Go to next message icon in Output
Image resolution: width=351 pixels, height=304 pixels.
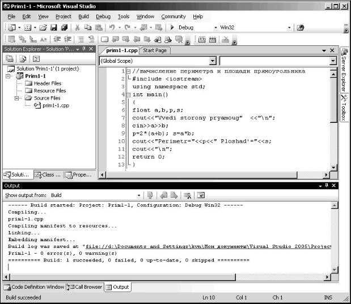point(174,195)
